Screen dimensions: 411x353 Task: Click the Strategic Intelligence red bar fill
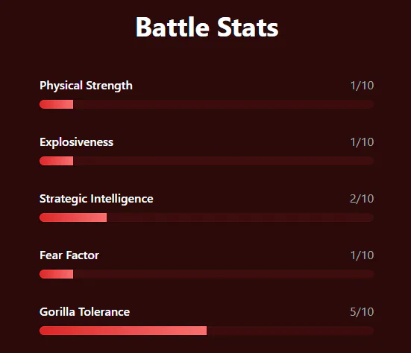(73, 217)
